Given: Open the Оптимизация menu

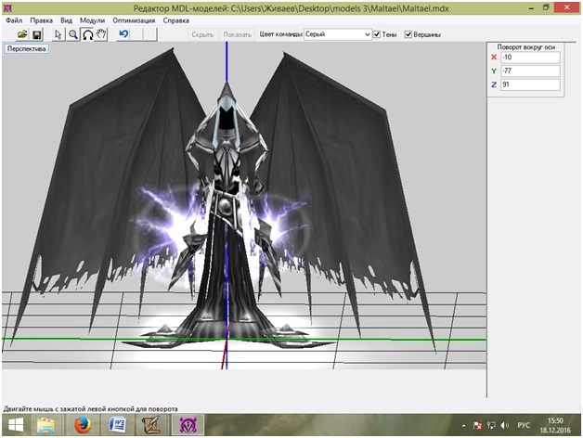Looking at the screenshot, I should 134,19.
